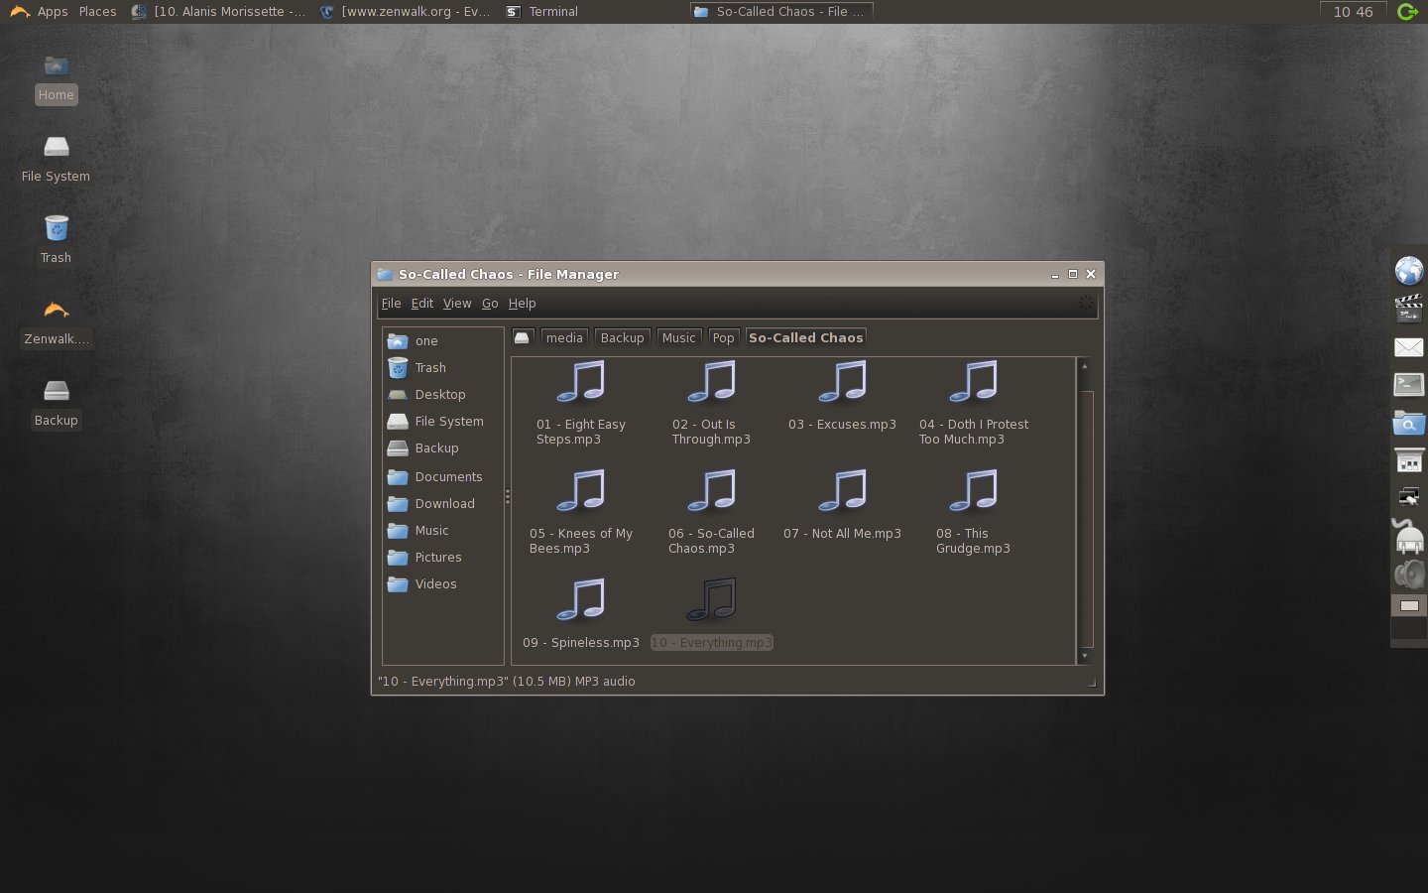This screenshot has width=1428, height=893.
Task: Go to Music in the path bar
Action: coord(679,337)
